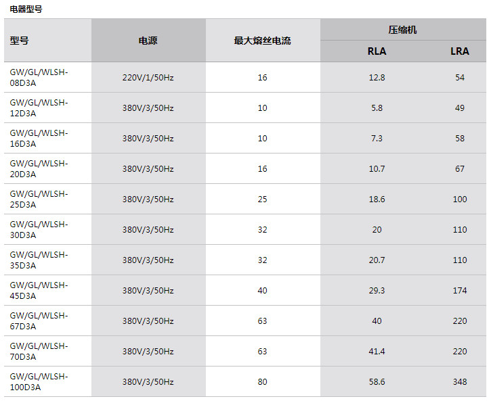The height and width of the screenshot is (401, 489).
Task: Click LRA value 174
Action: pos(460,291)
